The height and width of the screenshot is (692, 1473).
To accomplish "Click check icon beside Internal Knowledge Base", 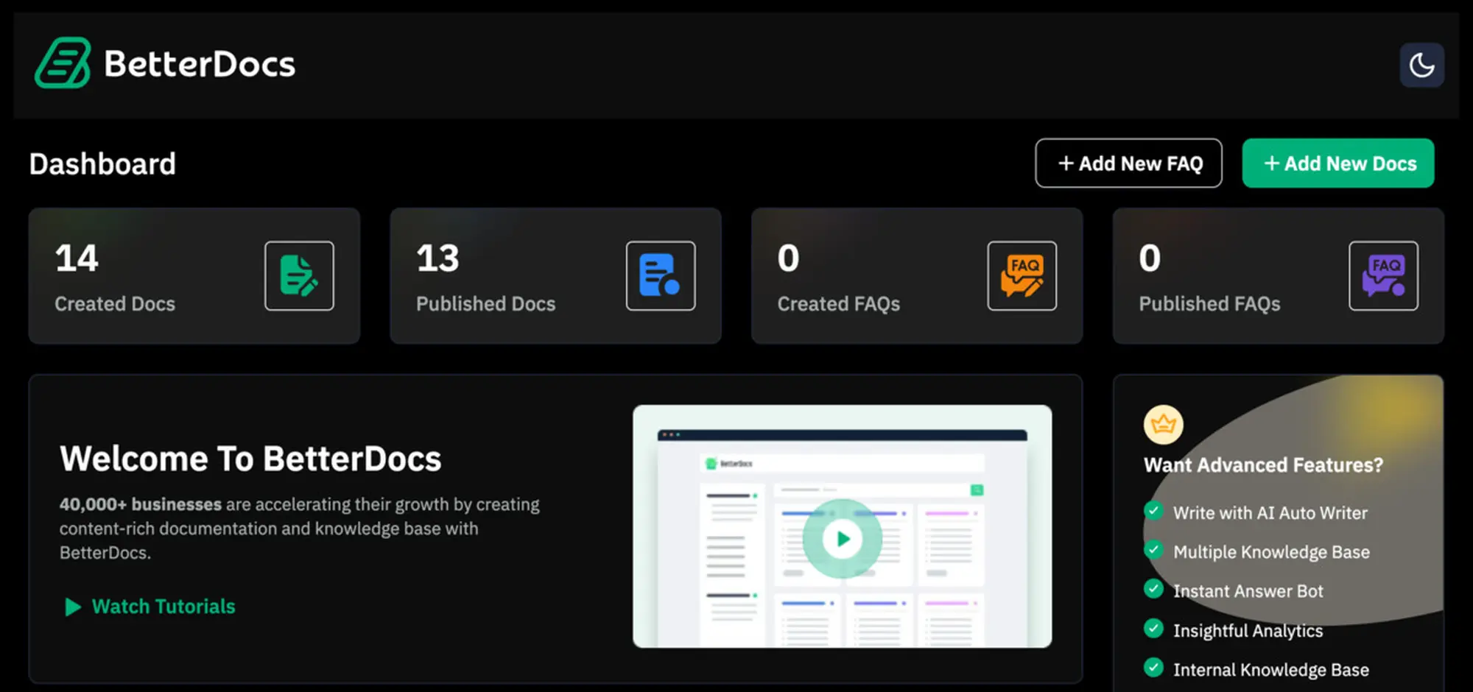I will coord(1153,667).
